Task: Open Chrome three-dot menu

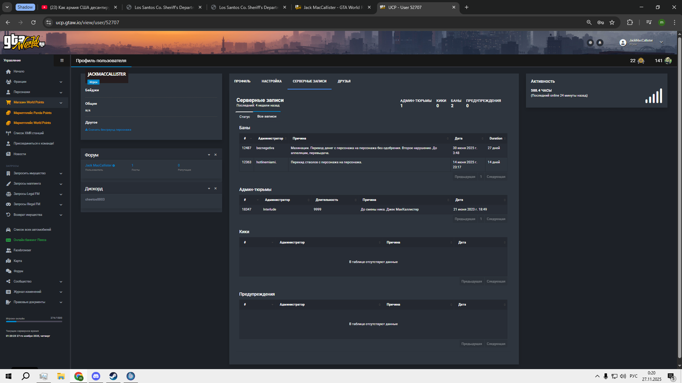Action: pos(673,22)
